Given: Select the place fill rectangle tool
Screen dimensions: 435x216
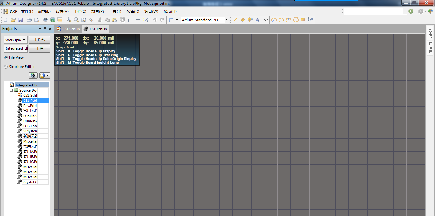Looking at the screenshot, I should click(x=303, y=20).
